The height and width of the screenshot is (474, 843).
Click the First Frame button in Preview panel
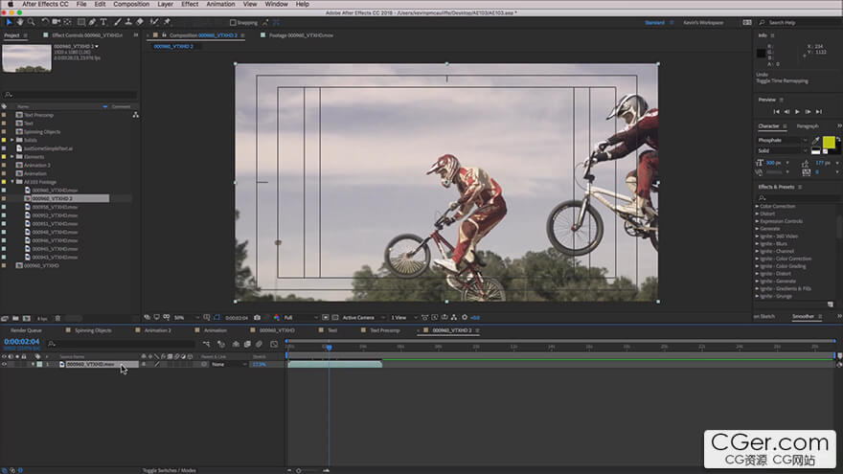(x=776, y=112)
